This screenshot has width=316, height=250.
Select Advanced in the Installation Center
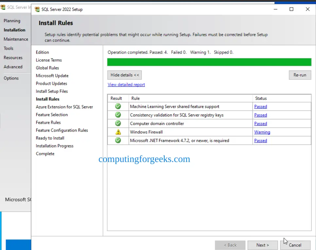coord(13,67)
